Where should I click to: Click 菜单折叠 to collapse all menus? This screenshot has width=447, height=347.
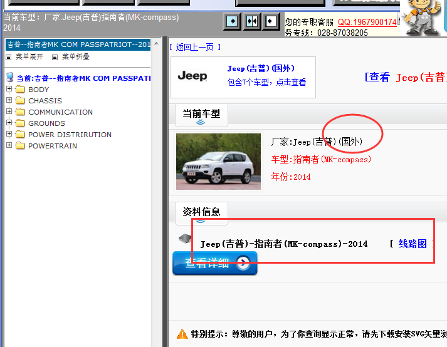point(76,57)
